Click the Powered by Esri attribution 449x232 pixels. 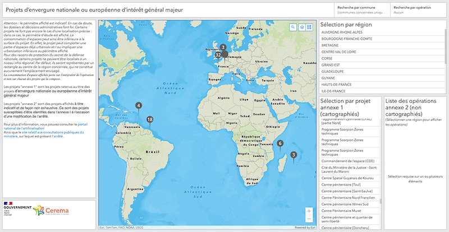305,228
